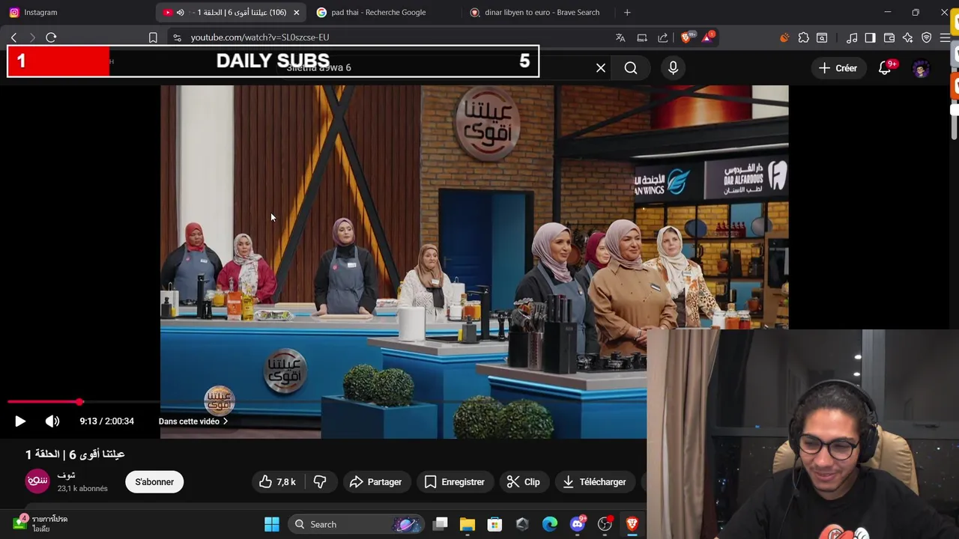Play the paused YouTube video

pyautogui.click(x=20, y=421)
